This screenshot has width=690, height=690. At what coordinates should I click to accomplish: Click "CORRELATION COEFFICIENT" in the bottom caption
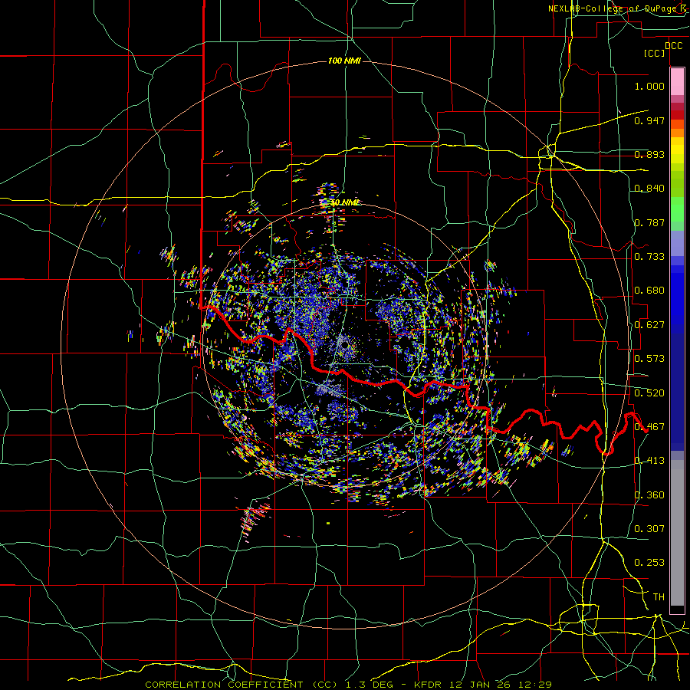[x=224, y=685]
